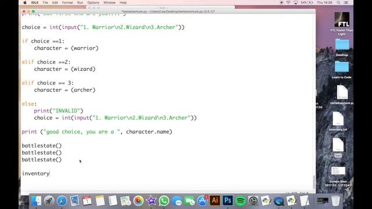Screen dimensions: 372x209
Task: Open the Run menu
Action: click(x=80, y=2)
